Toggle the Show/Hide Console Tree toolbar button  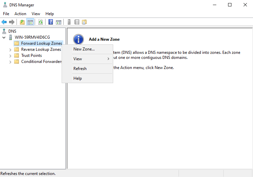click(x=30, y=22)
